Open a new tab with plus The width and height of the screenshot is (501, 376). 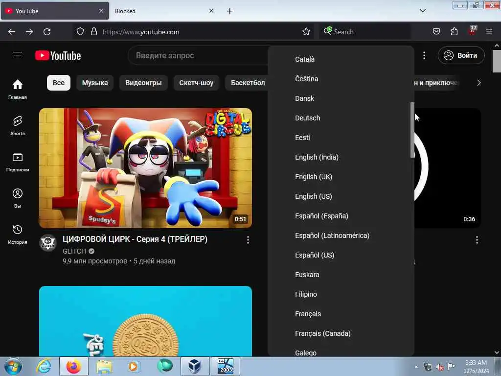click(x=230, y=11)
